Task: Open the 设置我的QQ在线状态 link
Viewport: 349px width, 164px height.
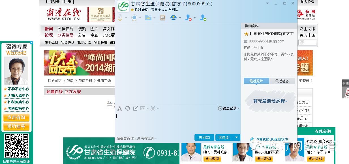Action: (272, 139)
